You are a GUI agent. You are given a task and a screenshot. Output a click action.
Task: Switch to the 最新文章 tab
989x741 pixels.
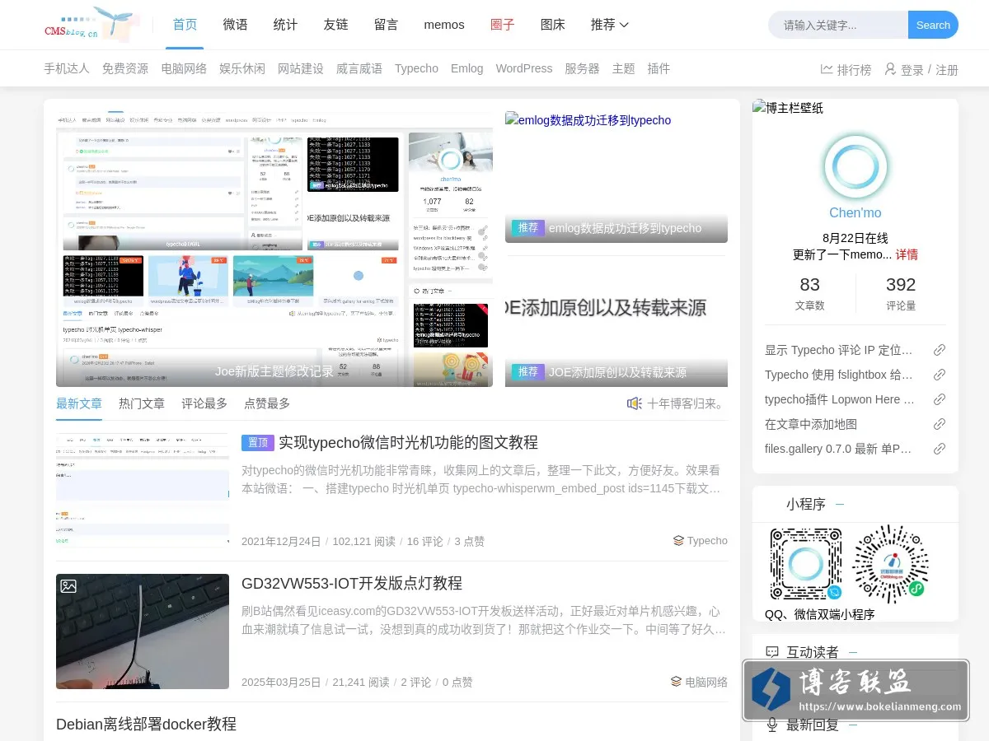[x=79, y=403]
